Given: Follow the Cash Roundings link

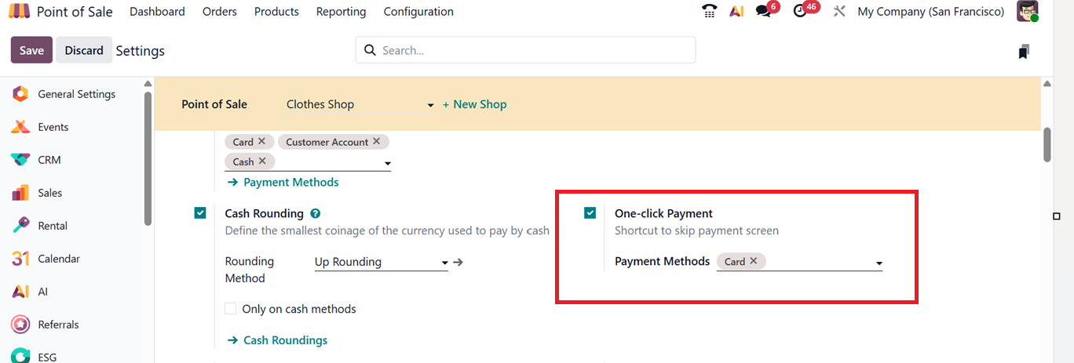Looking at the screenshot, I should coord(285,340).
